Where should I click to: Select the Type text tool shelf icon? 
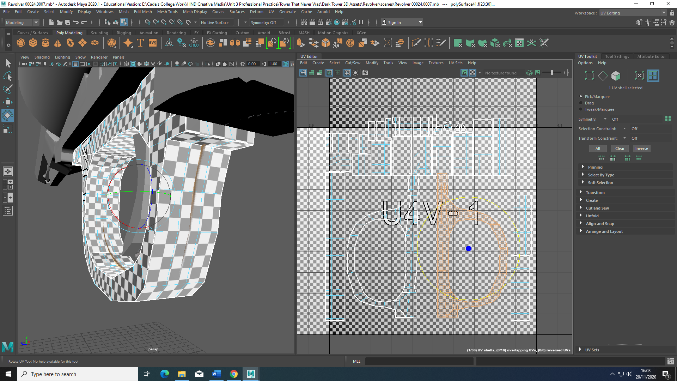(x=140, y=43)
